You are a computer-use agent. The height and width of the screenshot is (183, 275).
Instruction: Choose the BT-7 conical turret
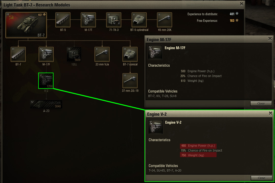(x=130, y=54)
